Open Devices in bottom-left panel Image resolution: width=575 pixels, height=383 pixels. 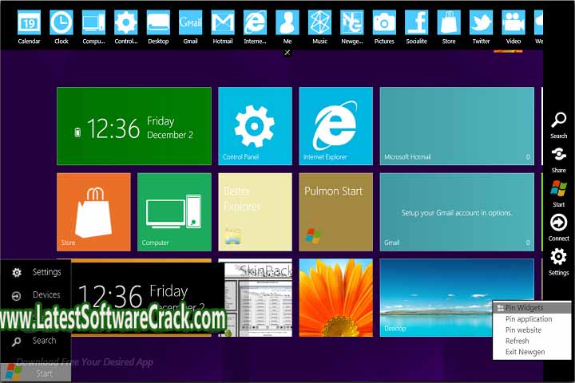(x=46, y=294)
